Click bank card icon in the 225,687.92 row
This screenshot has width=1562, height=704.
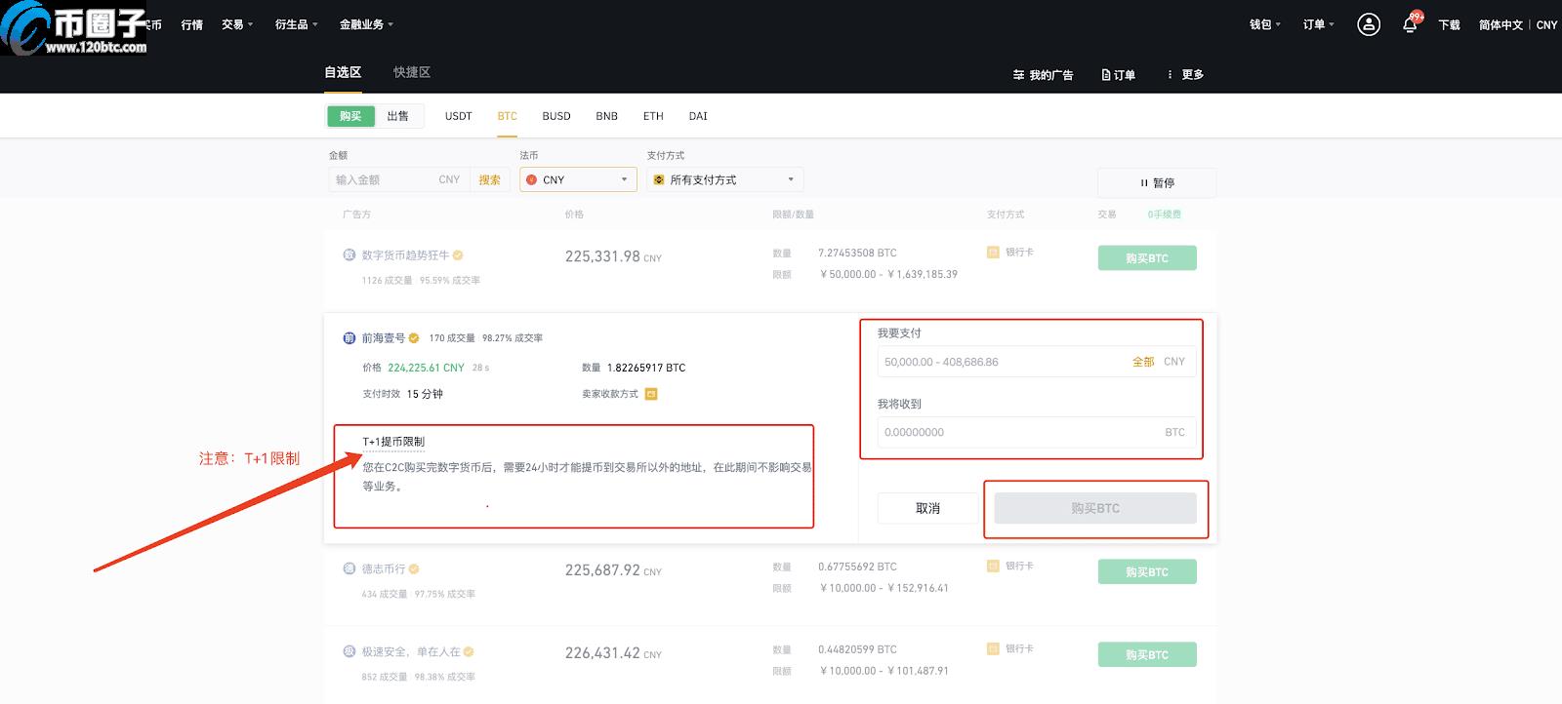pos(993,566)
